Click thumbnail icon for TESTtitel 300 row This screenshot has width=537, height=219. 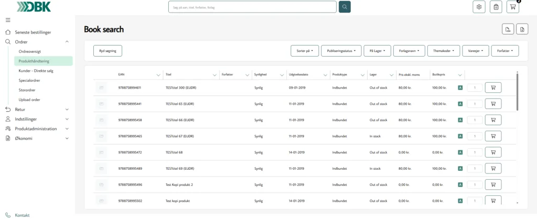tap(101, 87)
